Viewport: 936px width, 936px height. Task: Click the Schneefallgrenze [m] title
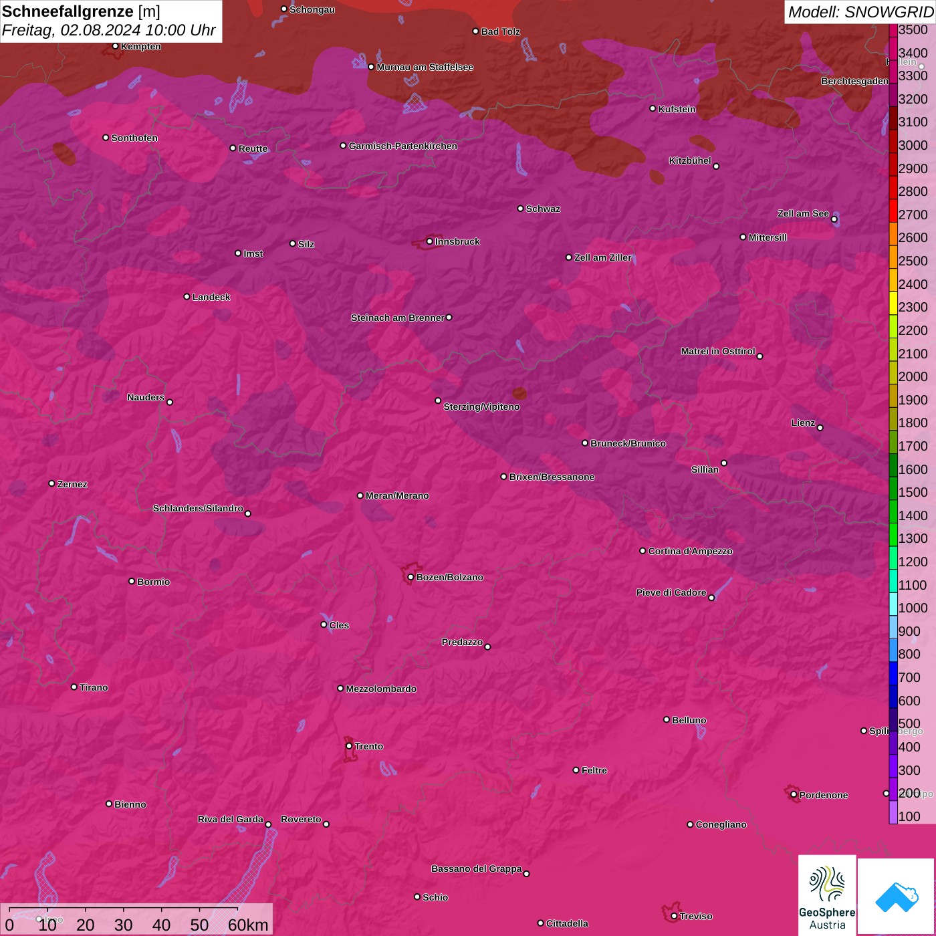pyautogui.click(x=81, y=11)
